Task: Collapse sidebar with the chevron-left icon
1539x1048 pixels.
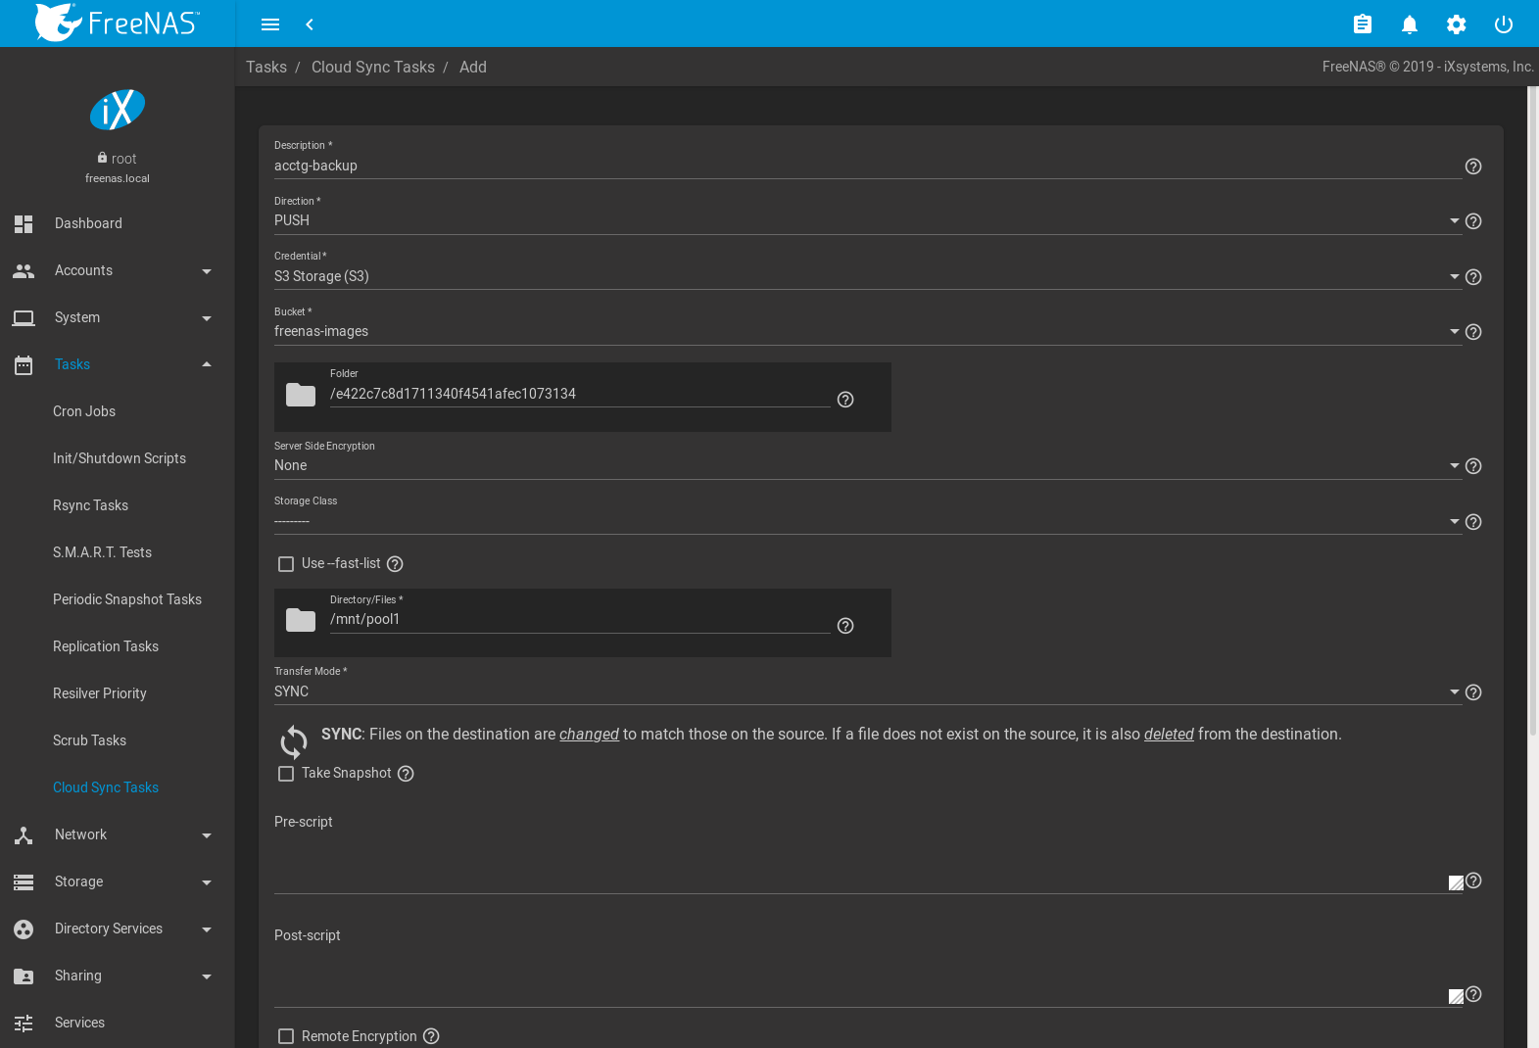Action: 310,24
